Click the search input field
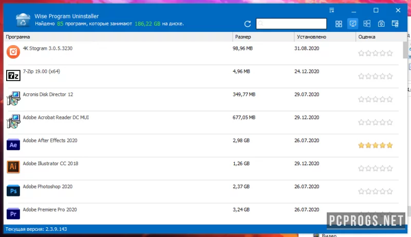 tap(291, 24)
